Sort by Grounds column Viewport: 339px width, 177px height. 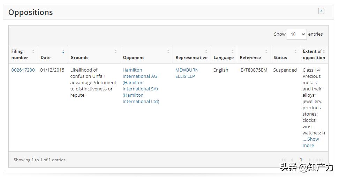tap(93, 54)
